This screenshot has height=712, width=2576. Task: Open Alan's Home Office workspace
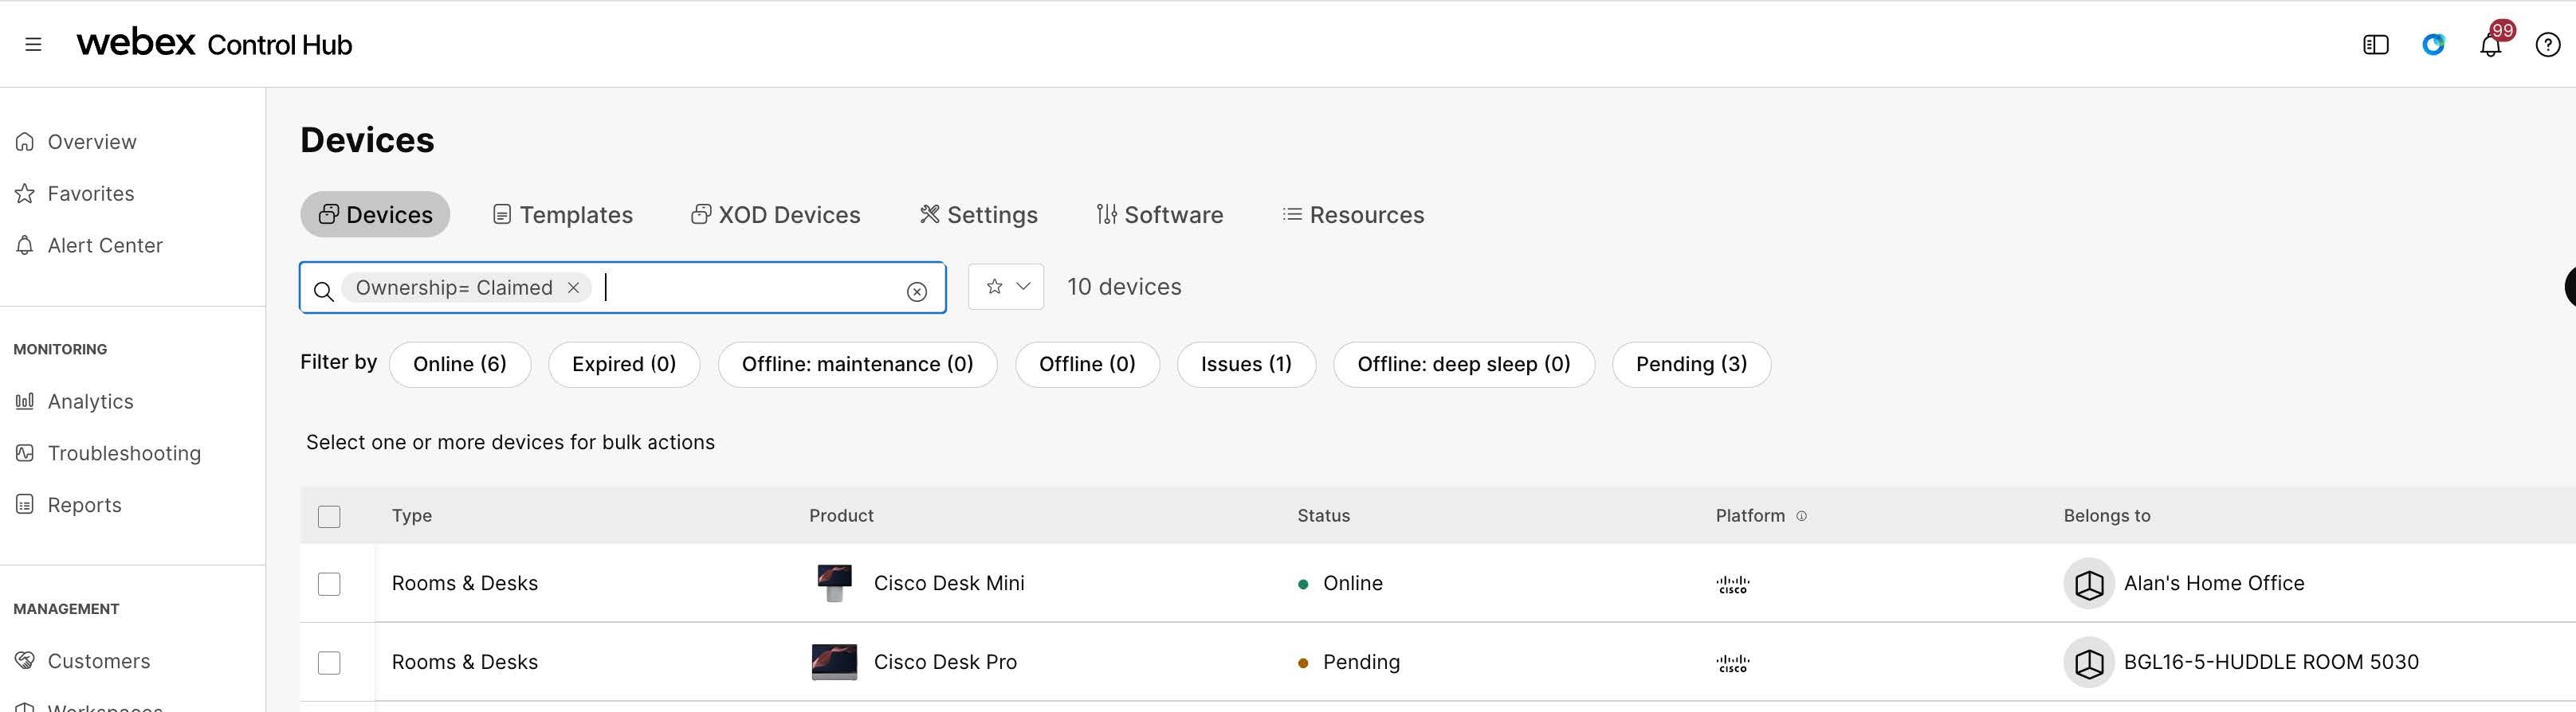(x=2213, y=583)
